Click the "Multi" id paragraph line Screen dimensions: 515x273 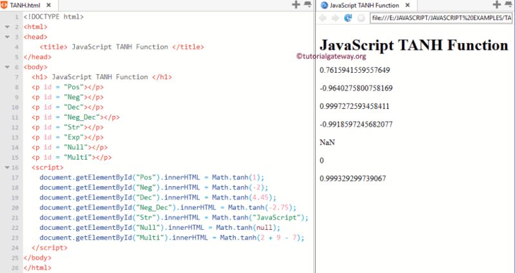pos(72,157)
